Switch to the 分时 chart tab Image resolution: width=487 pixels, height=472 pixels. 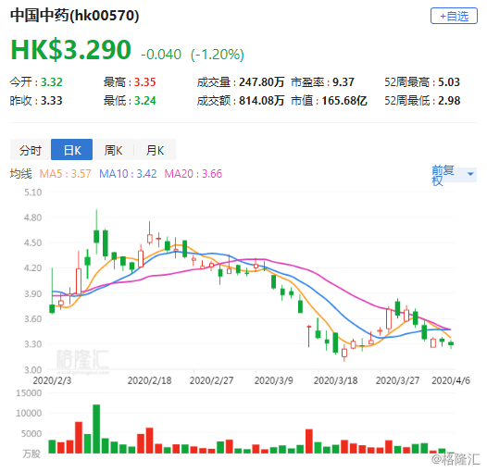pos(31,150)
